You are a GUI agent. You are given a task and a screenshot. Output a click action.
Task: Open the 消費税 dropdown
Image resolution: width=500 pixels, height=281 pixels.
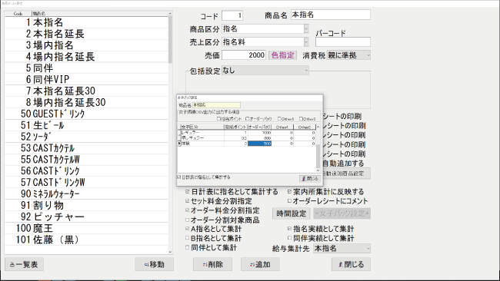coord(368,55)
